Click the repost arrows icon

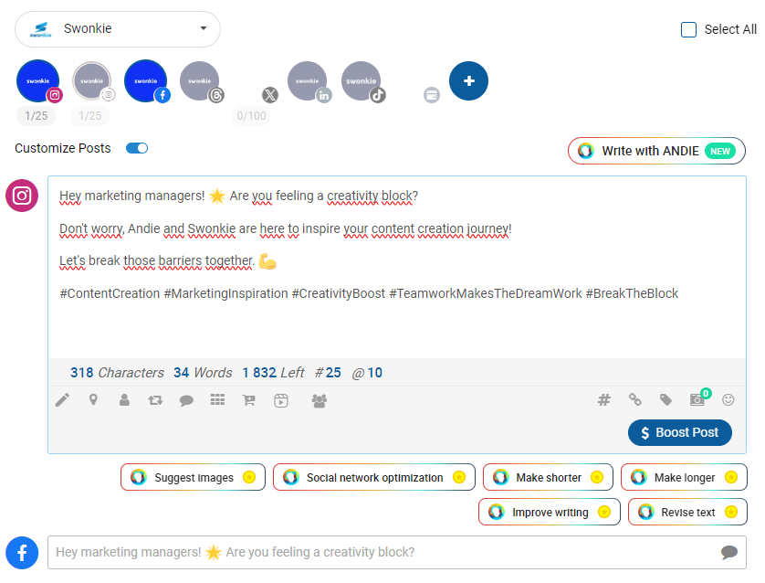tap(155, 400)
